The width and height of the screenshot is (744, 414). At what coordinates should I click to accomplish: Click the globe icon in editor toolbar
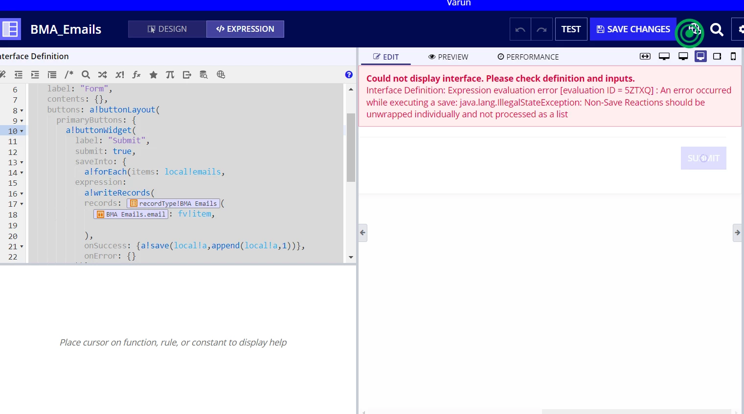click(x=221, y=75)
